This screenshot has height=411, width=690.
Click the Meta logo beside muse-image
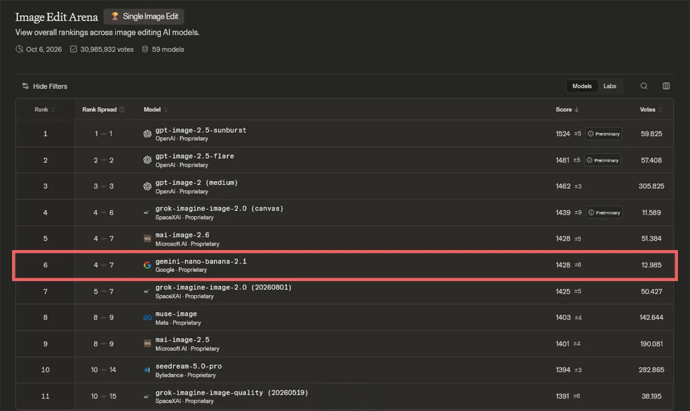pyautogui.click(x=147, y=318)
